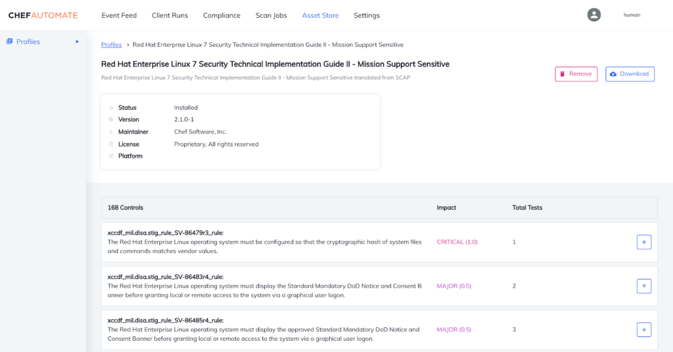Image resolution: width=673 pixels, height=352 pixels.
Task: Click the Version tag icon
Action: click(x=111, y=120)
